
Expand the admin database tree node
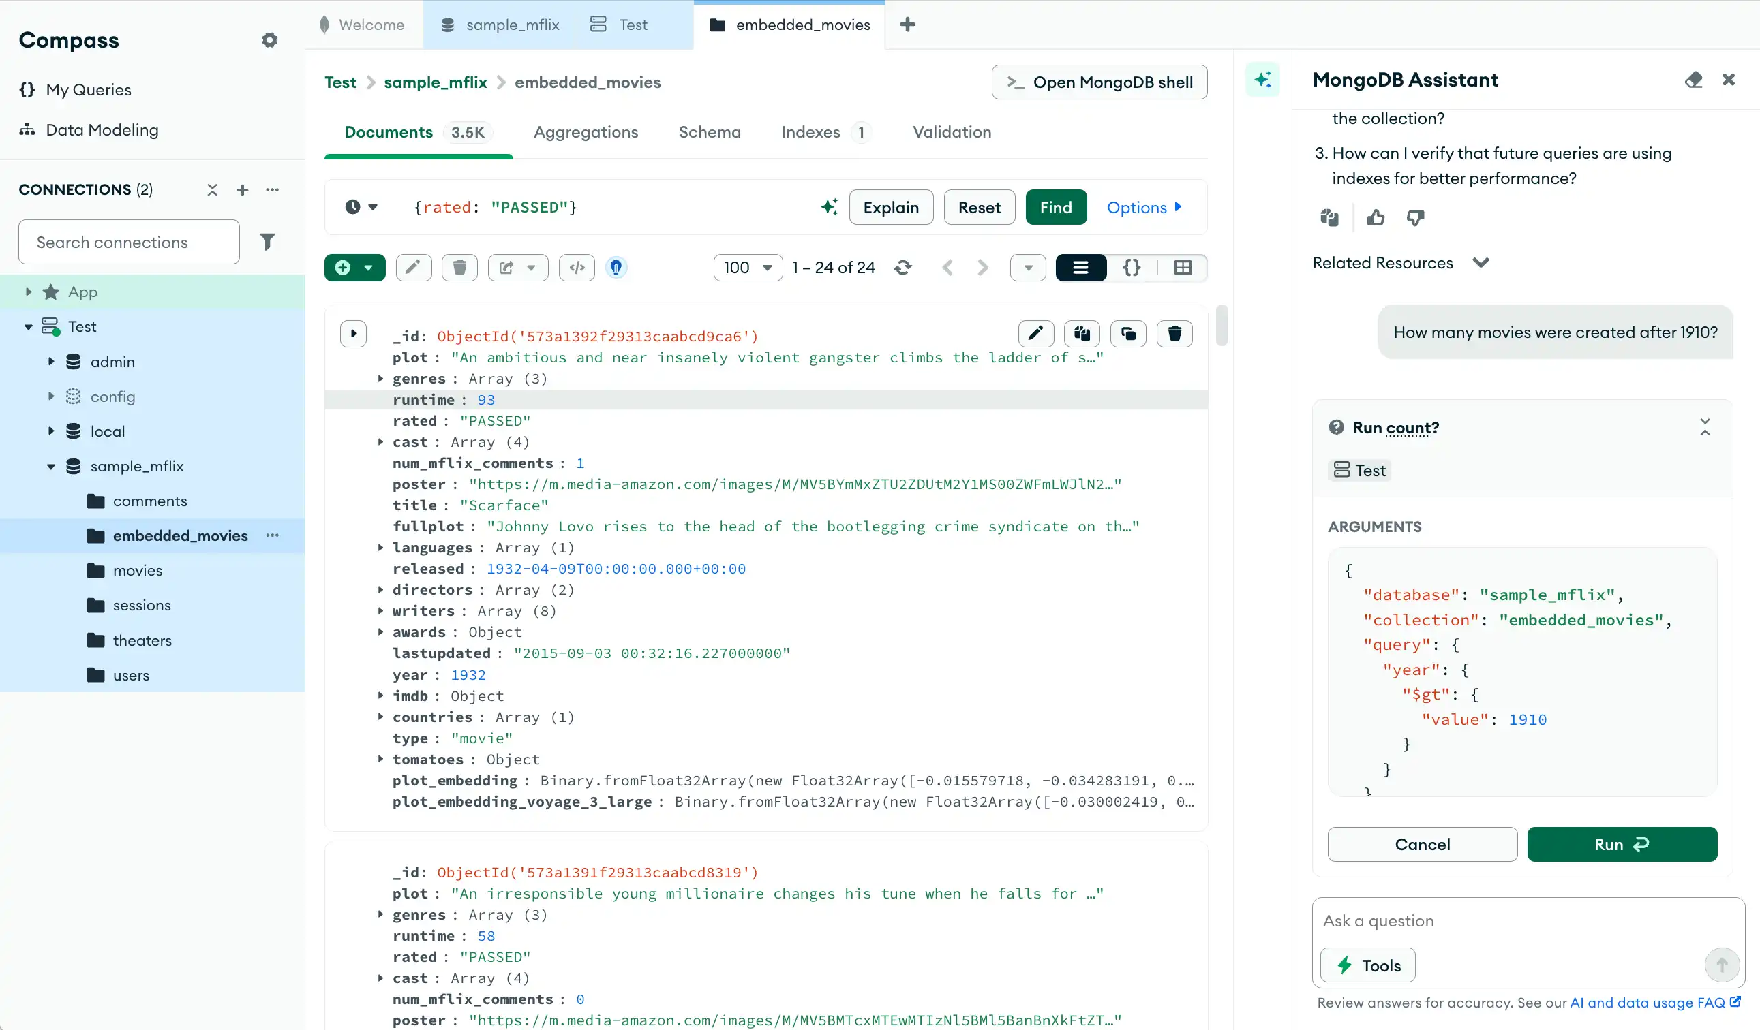coord(51,362)
